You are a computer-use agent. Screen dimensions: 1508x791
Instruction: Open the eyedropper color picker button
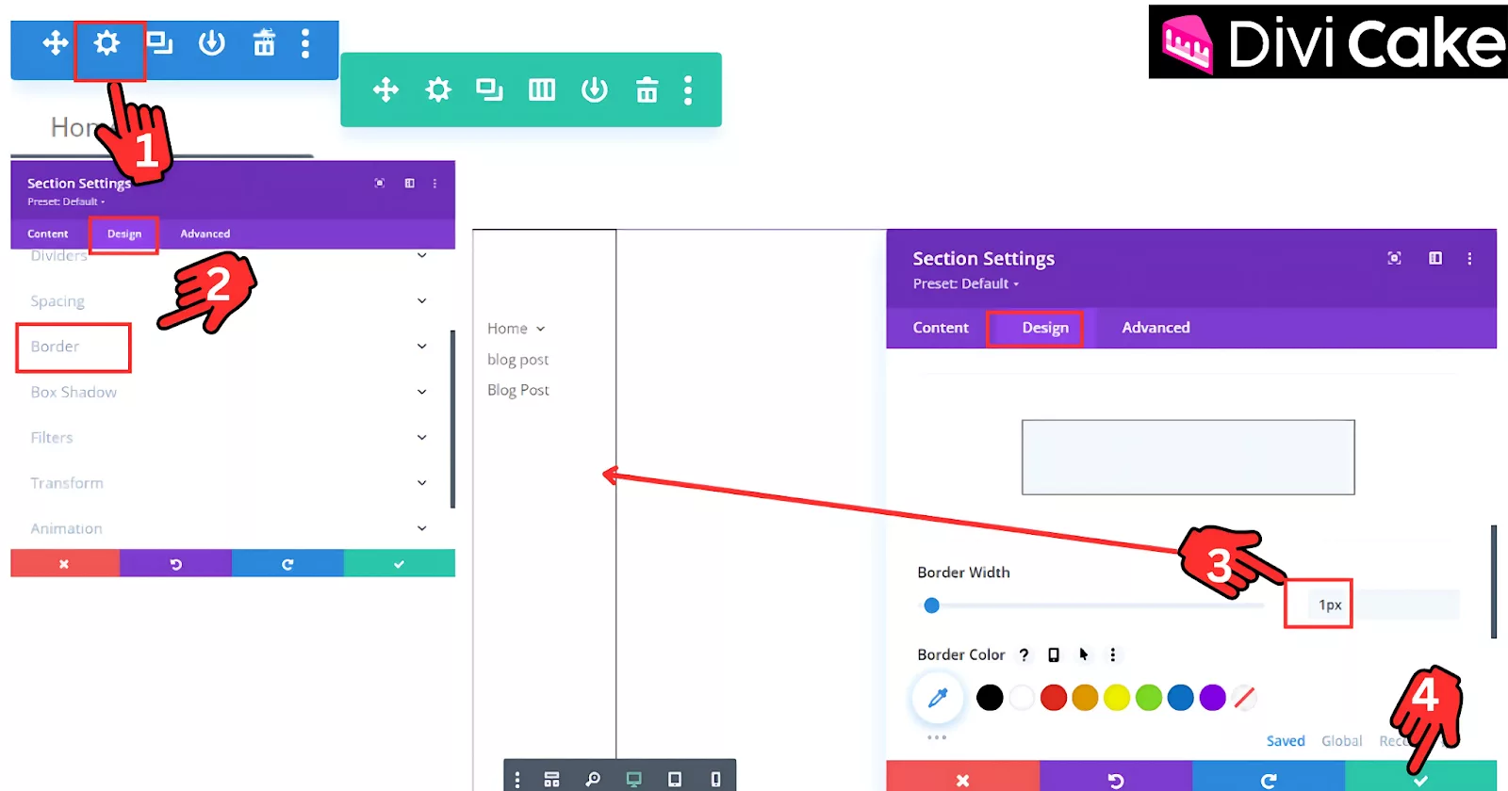pos(938,698)
